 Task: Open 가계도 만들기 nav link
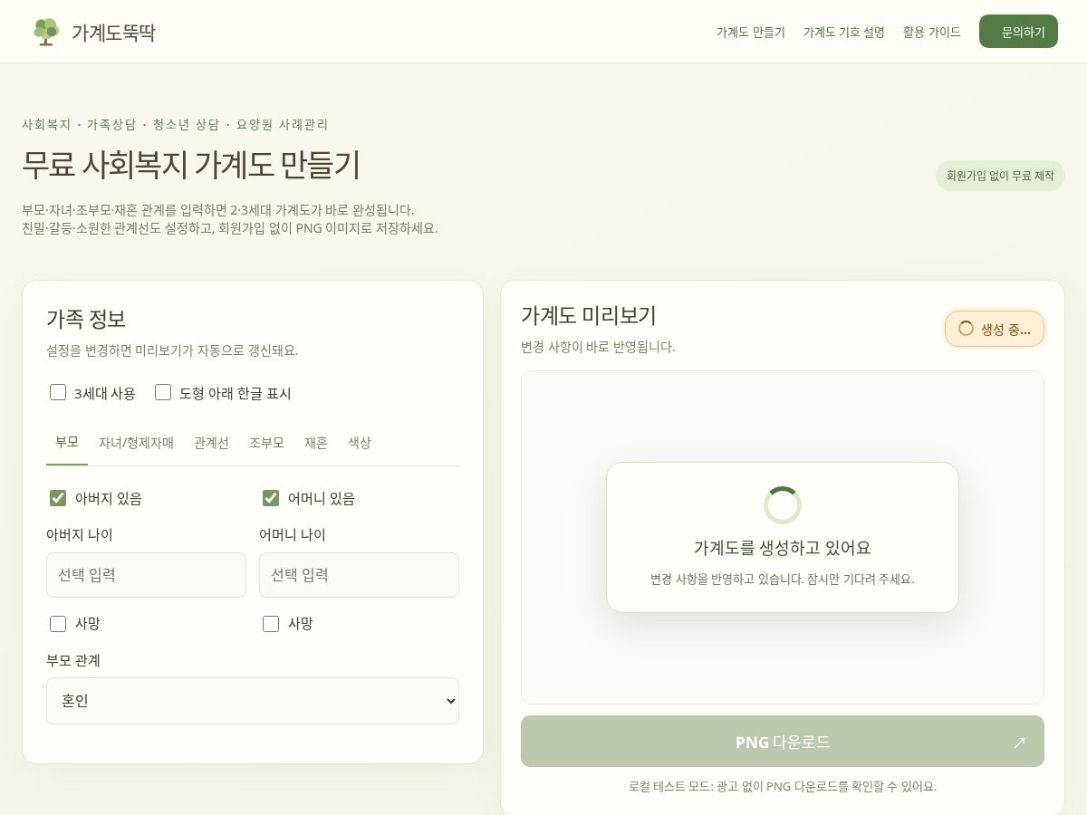point(751,32)
